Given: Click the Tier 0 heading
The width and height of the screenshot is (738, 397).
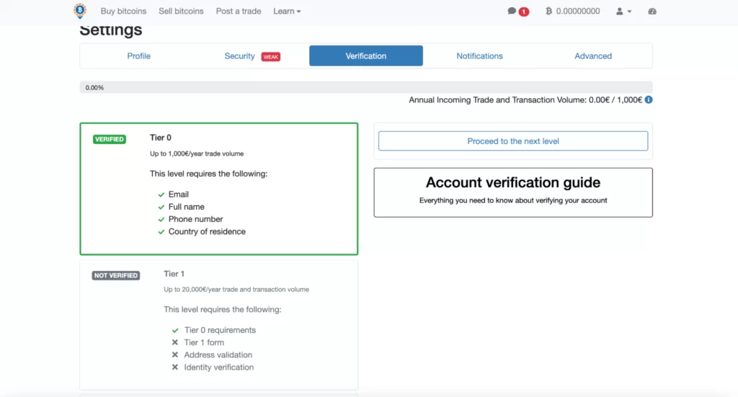Looking at the screenshot, I should 161,138.
